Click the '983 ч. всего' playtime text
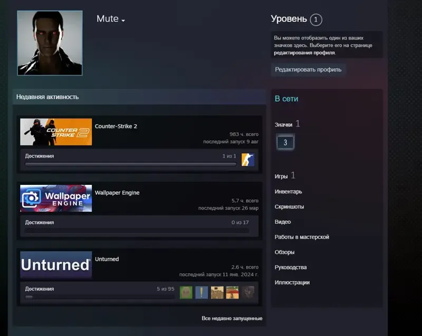The width and height of the screenshot is (422, 336). click(244, 134)
